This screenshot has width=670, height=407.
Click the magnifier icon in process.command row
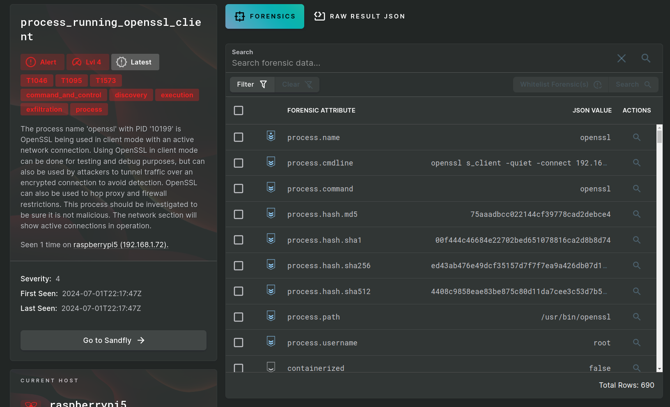637,189
